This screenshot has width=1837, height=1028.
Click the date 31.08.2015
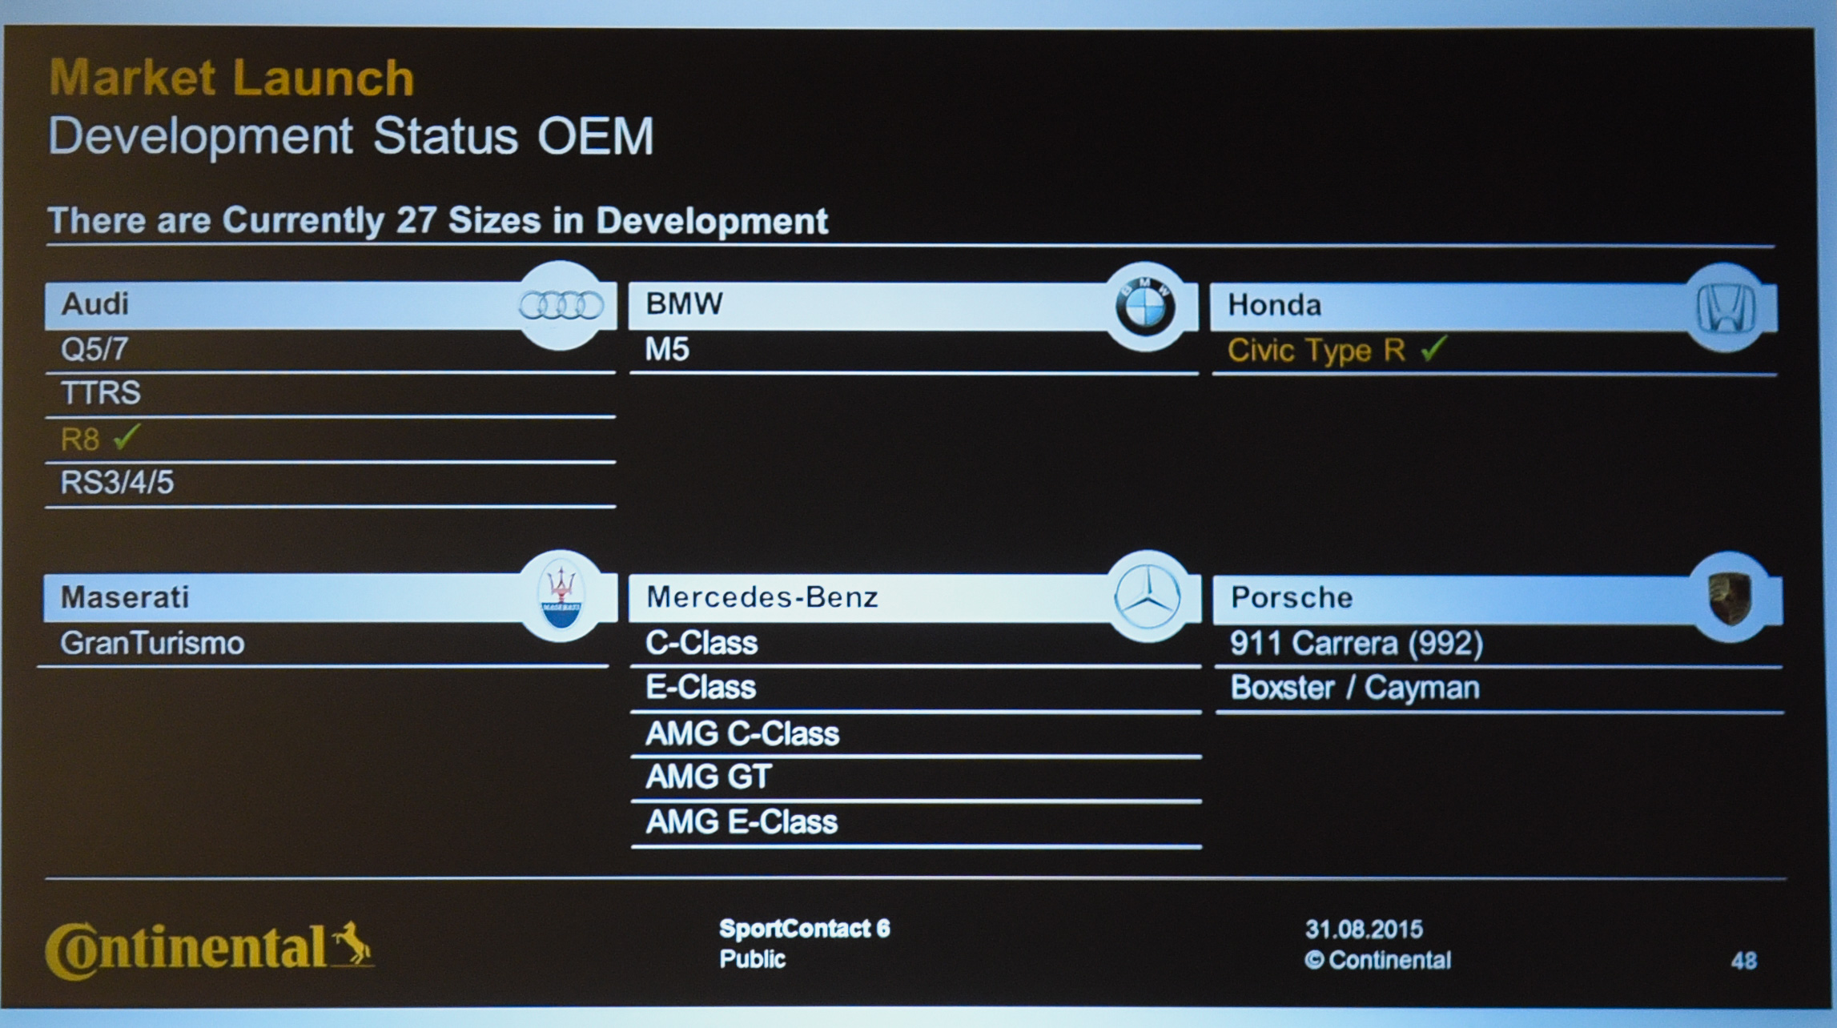1364,930
